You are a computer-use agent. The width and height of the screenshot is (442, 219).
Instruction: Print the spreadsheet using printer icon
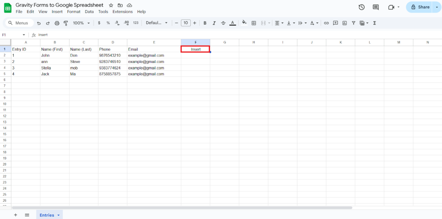[57, 23]
